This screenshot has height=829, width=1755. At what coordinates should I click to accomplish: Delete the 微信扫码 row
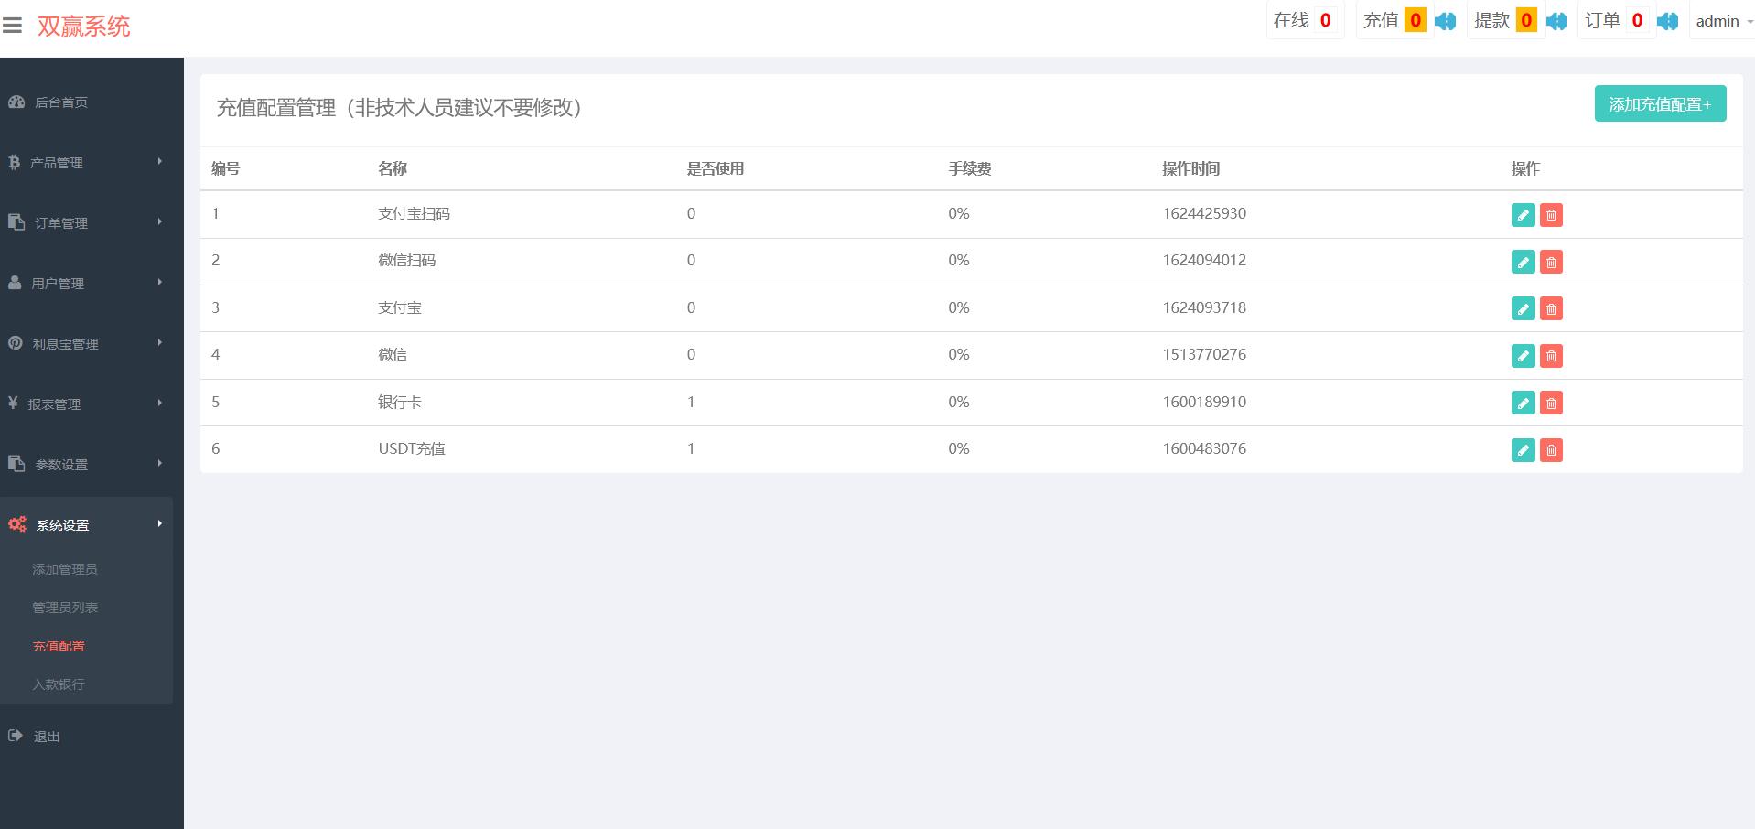tap(1551, 262)
